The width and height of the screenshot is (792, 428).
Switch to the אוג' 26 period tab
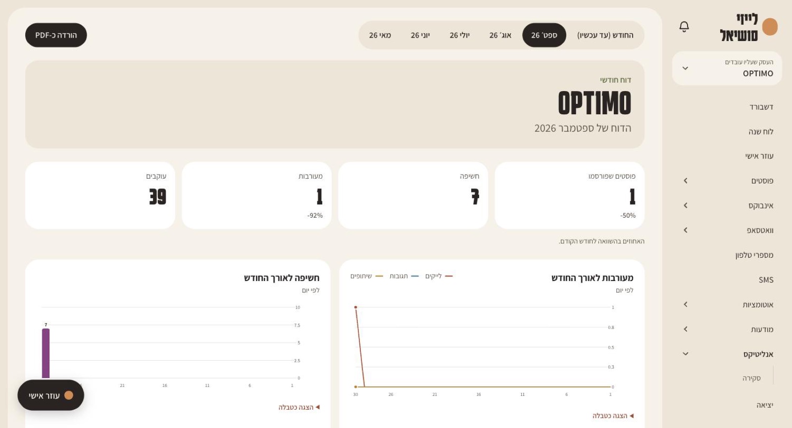coord(500,35)
